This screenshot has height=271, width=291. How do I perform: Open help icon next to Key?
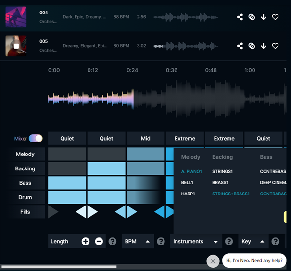275,242
